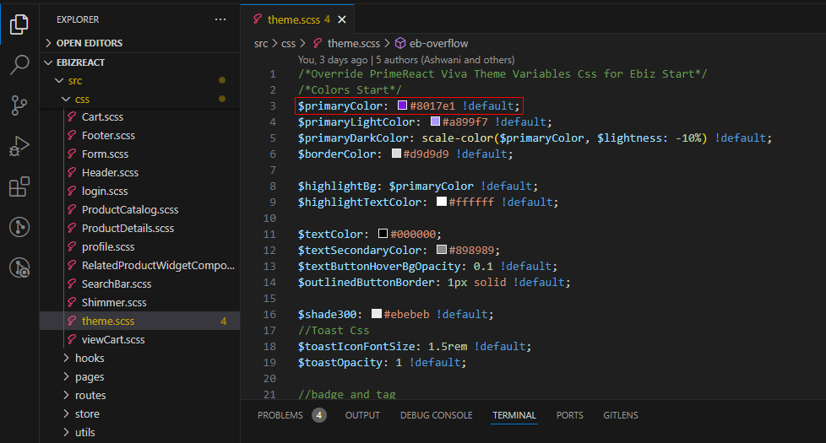Open Form.scss in the explorer
Image resolution: width=826 pixels, height=443 pixels.
pos(140,154)
